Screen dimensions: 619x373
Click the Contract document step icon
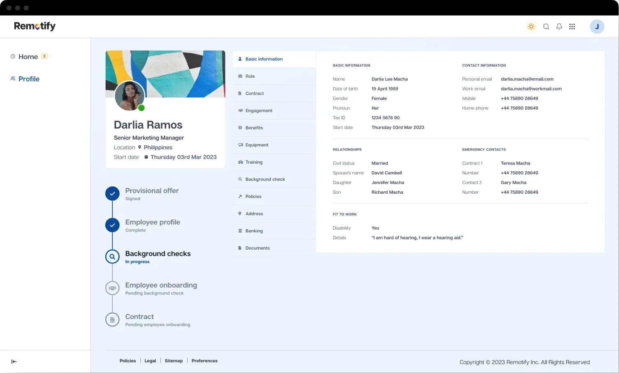click(112, 320)
